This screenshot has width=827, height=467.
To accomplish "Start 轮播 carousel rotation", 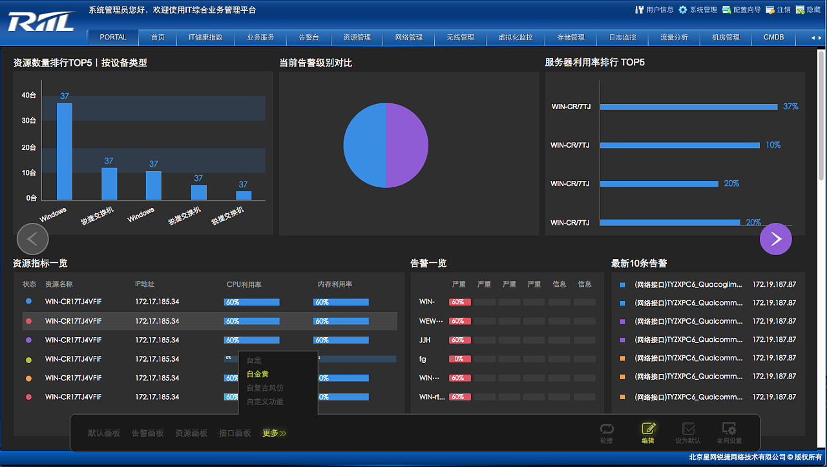I will [606, 428].
